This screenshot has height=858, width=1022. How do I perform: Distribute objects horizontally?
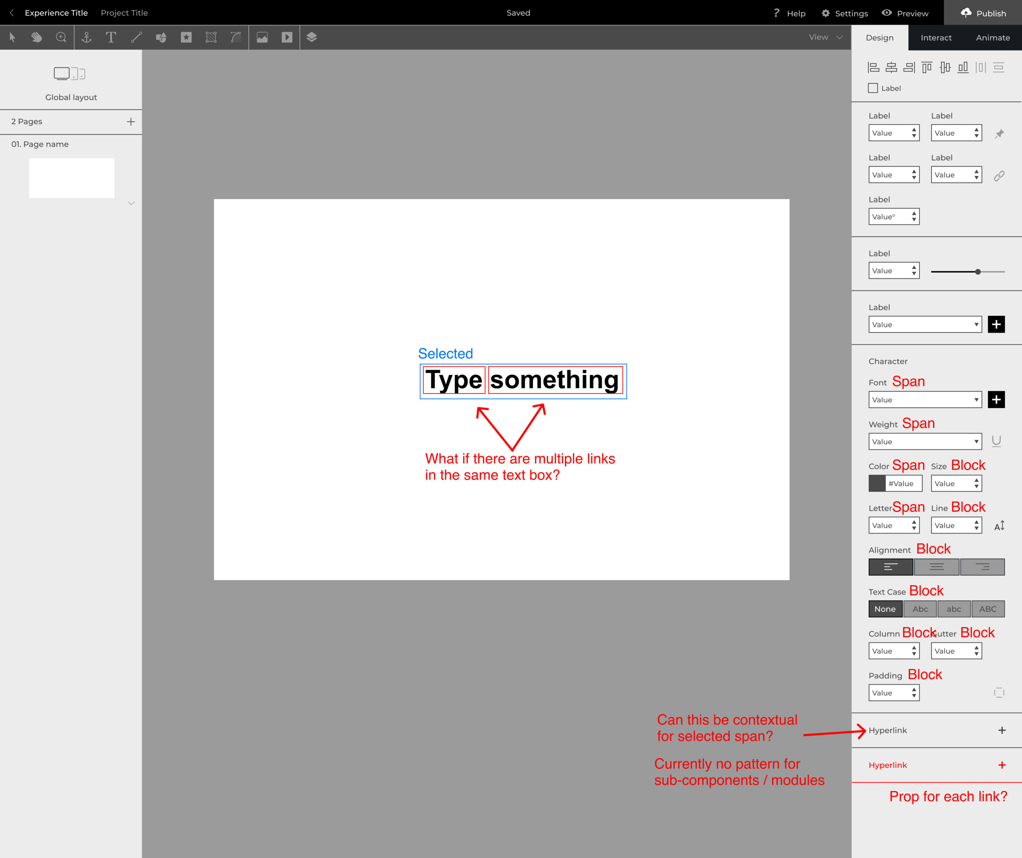pyautogui.click(x=980, y=67)
